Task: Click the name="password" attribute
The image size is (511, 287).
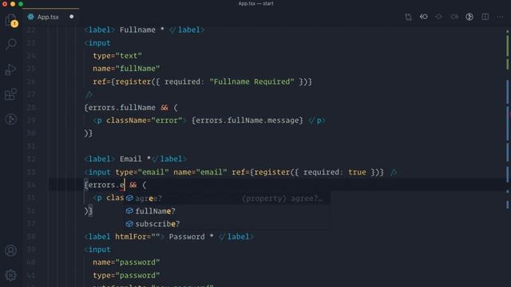Action: click(x=126, y=262)
